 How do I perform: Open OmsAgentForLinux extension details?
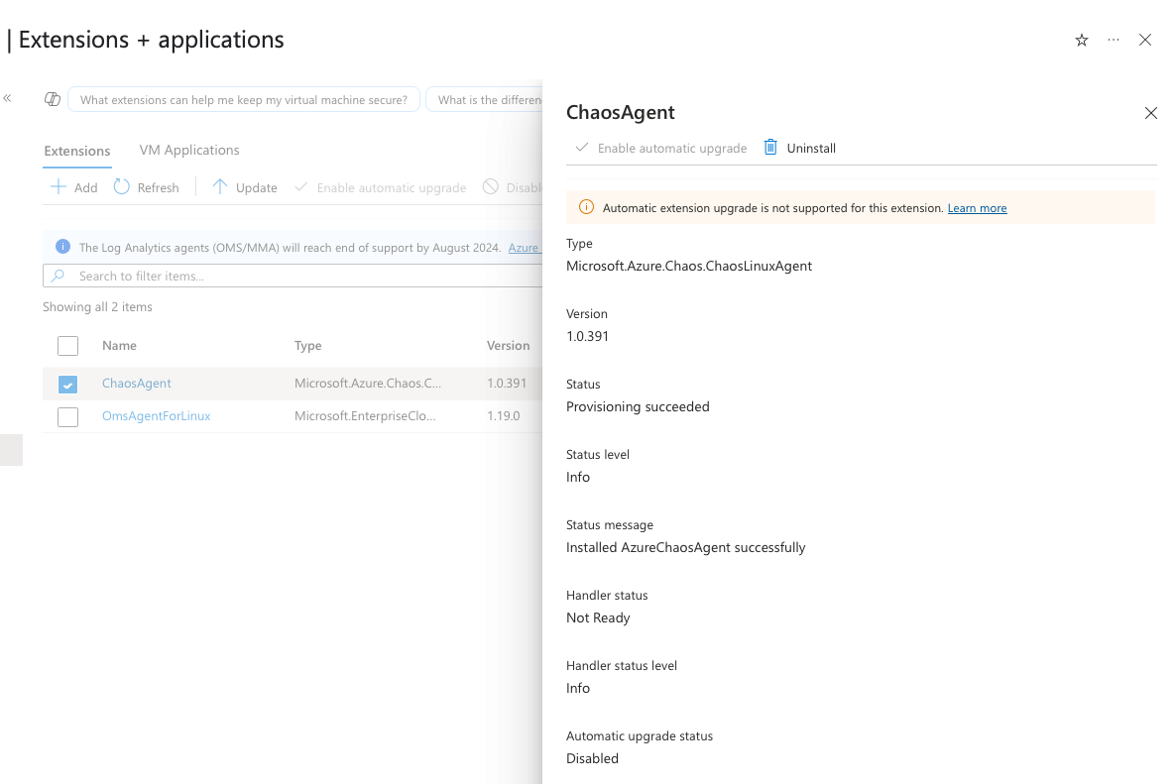click(156, 416)
